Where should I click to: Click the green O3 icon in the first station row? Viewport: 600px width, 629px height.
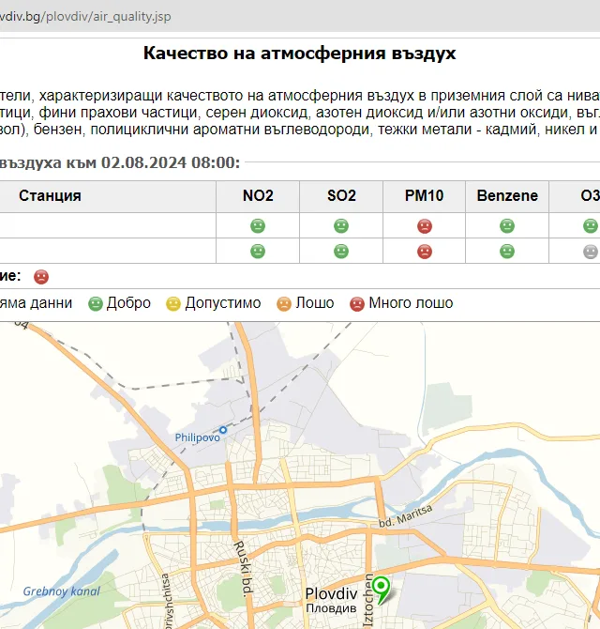(591, 226)
